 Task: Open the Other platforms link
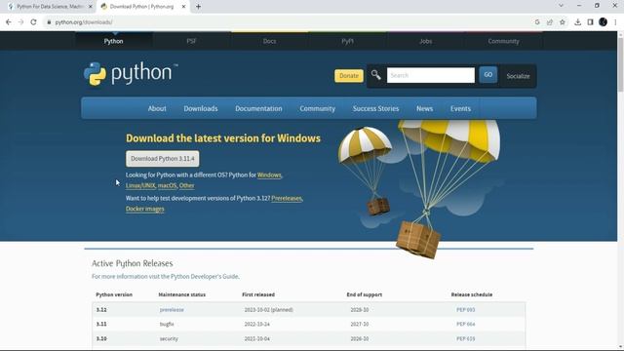[x=186, y=185]
